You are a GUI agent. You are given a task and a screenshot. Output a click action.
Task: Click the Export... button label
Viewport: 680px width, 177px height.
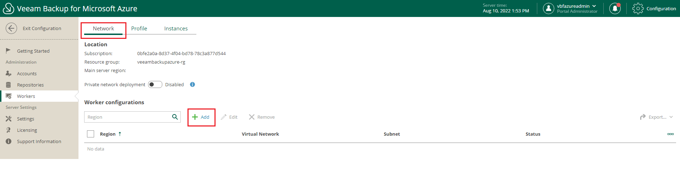pyautogui.click(x=657, y=117)
